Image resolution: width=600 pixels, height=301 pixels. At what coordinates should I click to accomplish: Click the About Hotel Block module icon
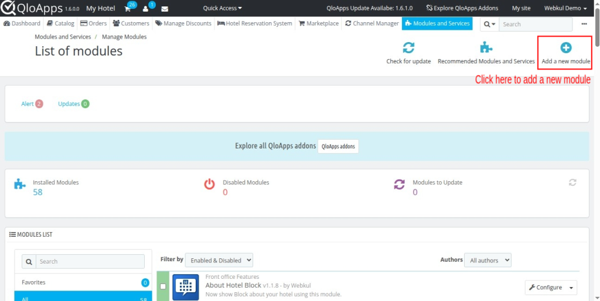pos(186,288)
